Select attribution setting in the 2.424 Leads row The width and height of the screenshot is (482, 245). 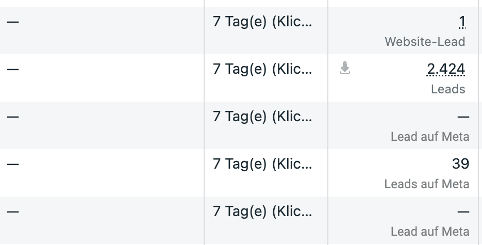(262, 69)
